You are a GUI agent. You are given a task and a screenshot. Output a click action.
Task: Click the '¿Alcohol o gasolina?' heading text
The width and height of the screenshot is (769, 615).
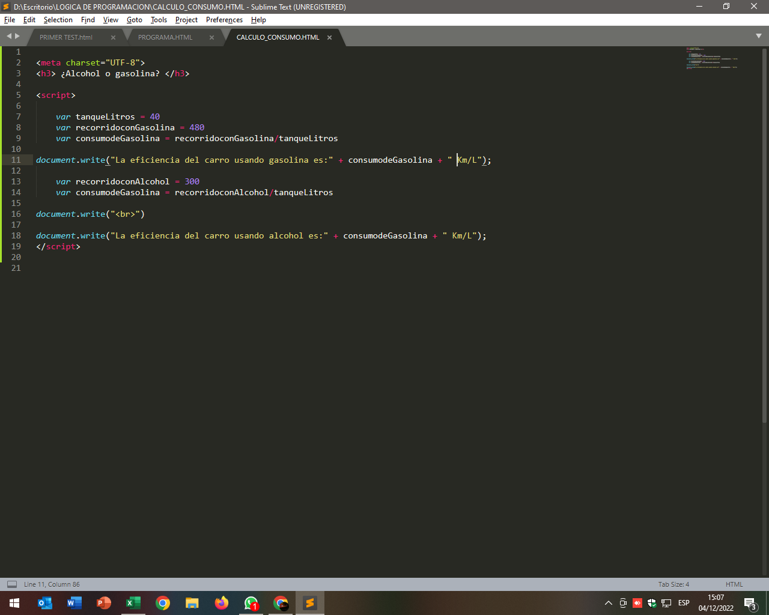111,73
